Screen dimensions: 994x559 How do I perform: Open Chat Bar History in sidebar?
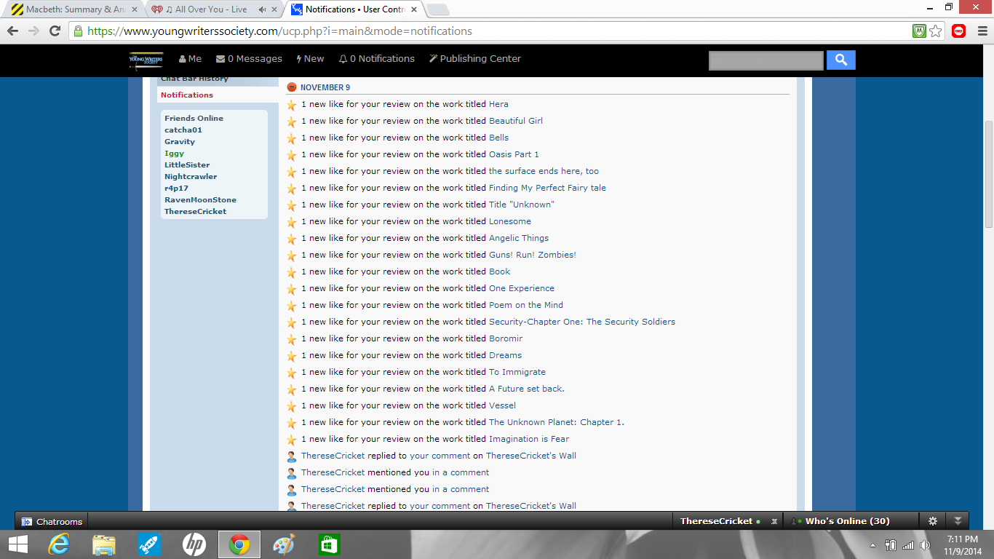[x=194, y=79]
